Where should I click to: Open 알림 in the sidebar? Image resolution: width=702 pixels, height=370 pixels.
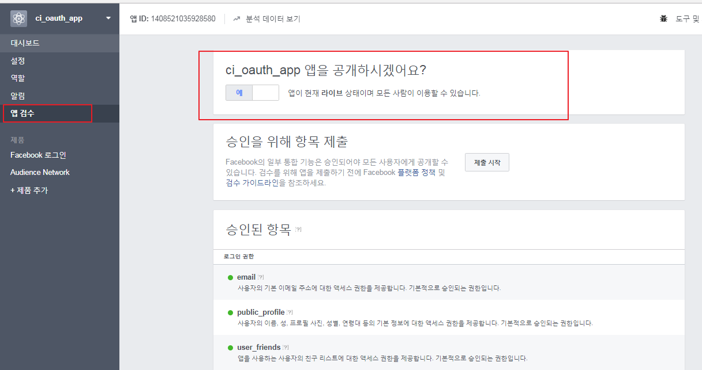tap(59, 96)
